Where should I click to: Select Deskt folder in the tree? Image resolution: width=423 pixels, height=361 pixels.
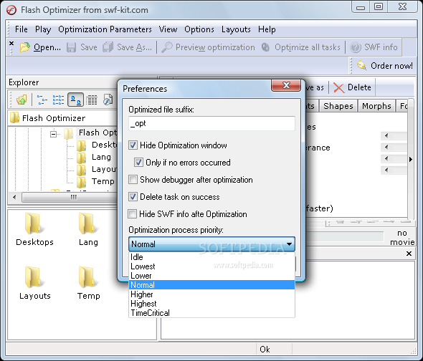click(104, 145)
